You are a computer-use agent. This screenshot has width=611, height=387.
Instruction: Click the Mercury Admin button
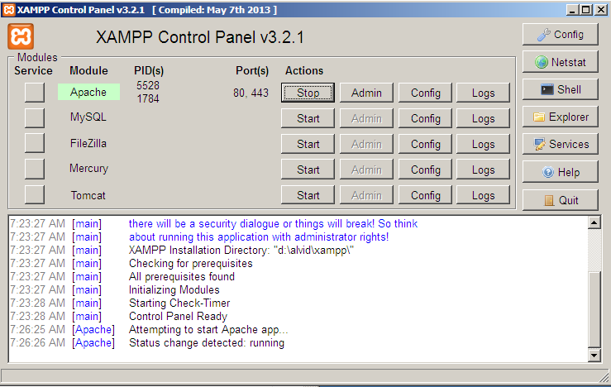[x=366, y=170]
